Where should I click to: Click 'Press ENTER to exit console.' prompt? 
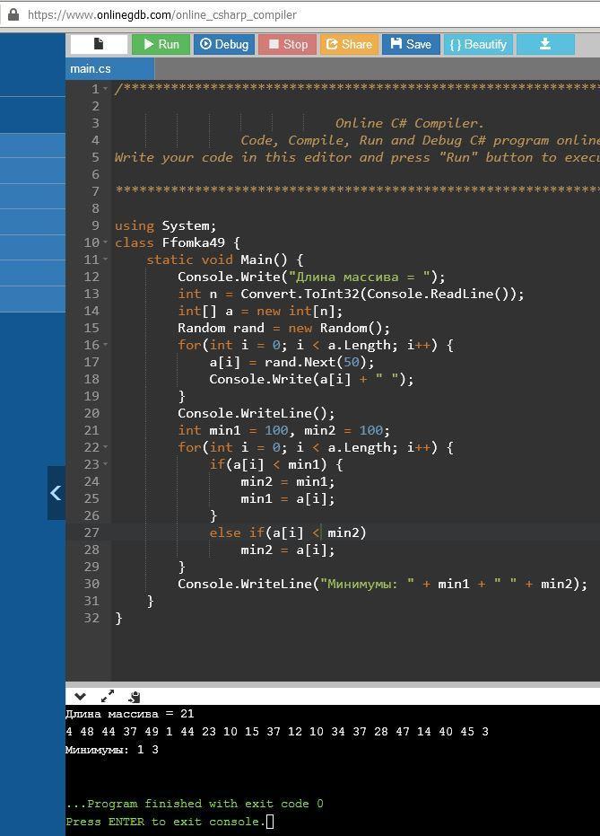click(166, 822)
